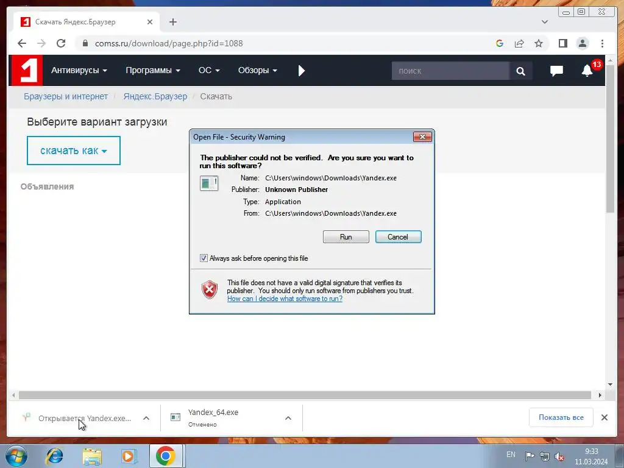
Task: Open Windows Media Player from taskbar
Action: tap(129, 456)
